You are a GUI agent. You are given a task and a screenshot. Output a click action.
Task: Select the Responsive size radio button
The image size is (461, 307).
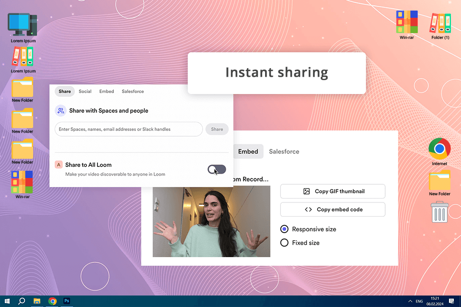(284, 229)
